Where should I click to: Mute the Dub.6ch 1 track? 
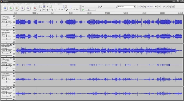[x=4, y=22]
